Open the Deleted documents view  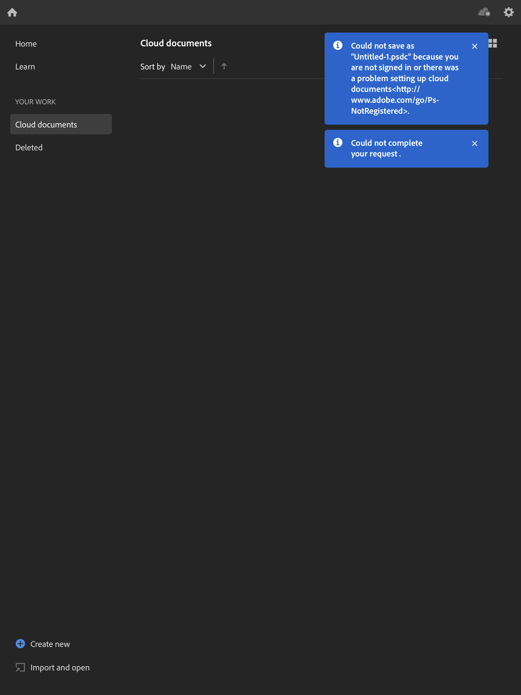click(x=29, y=147)
